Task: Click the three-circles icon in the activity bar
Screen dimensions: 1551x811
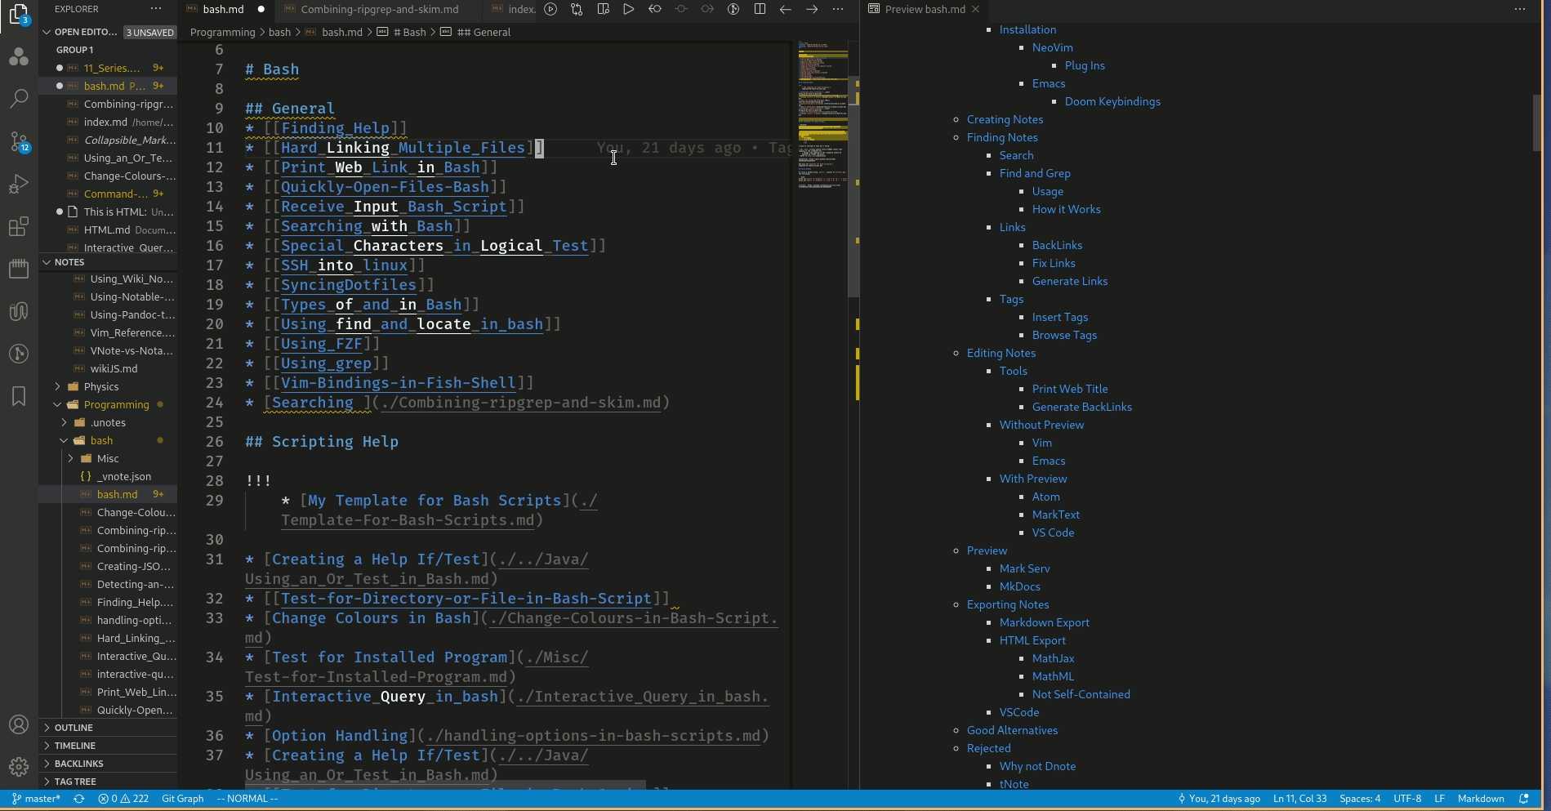Action: [x=18, y=56]
